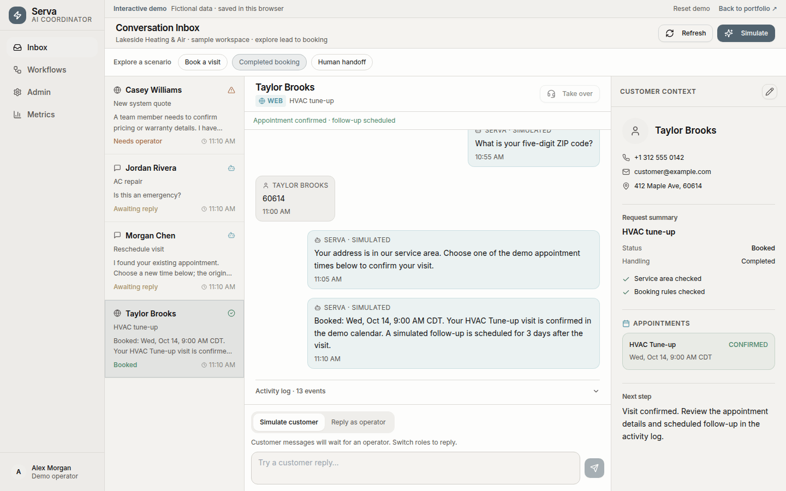Click the warning triangle on Casey Williams
786x491 pixels.
coord(231,90)
